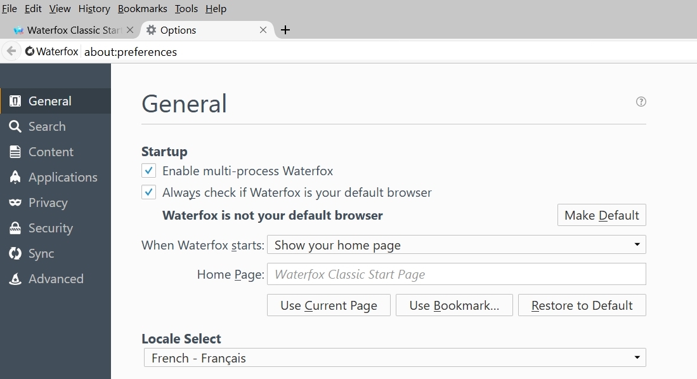Disable multi-process Waterfox checkbox
Screen dimensions: 697x379
click(148, 171)
